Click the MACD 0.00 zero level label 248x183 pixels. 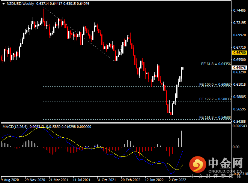pyautogui.click(x=236, y=147)
